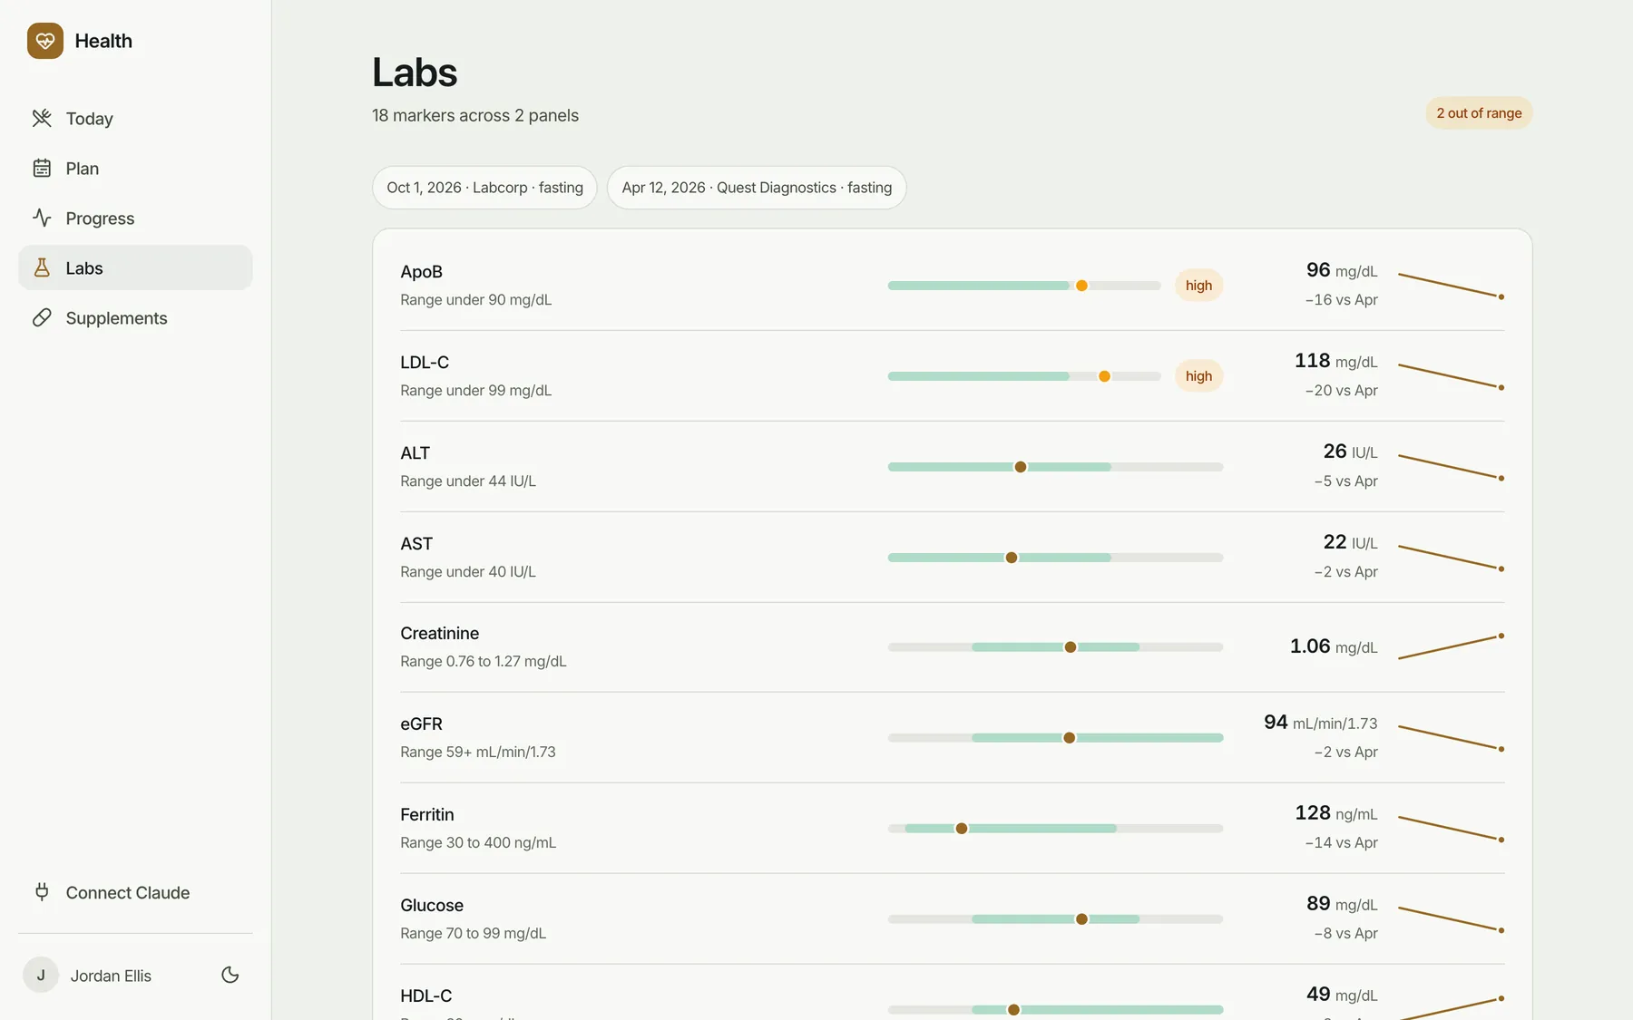1633x1020 pixels.
Task: Click "−16 vs Apr" under ApoB
Action: (x=1341, y=299)
